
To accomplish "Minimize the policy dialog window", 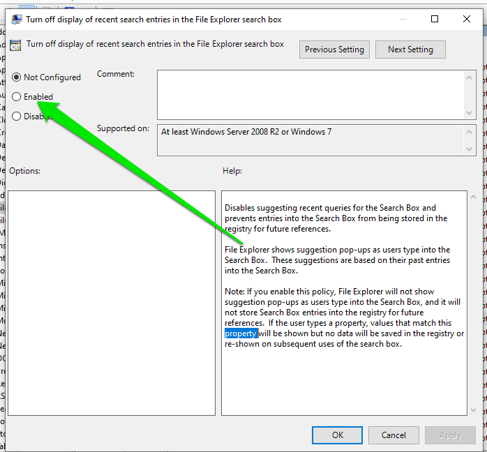I will click(403, 19).
